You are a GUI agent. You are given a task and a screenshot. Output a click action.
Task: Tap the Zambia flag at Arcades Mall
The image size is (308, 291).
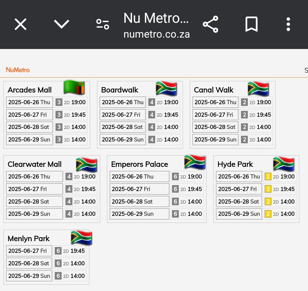point(74,87)
